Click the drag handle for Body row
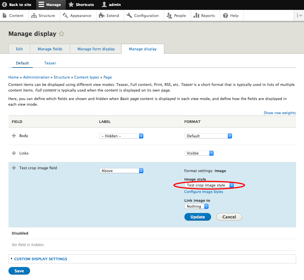 click(14, 136)
